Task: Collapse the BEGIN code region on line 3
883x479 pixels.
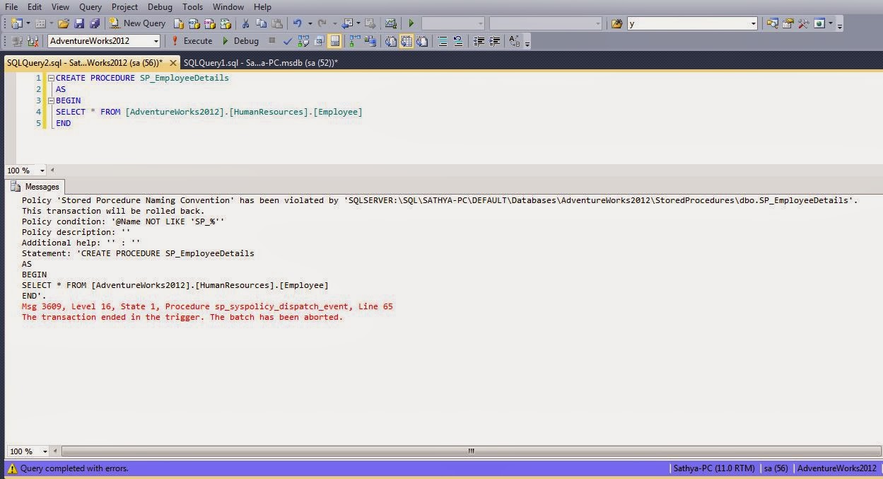Action: [50, 100]
